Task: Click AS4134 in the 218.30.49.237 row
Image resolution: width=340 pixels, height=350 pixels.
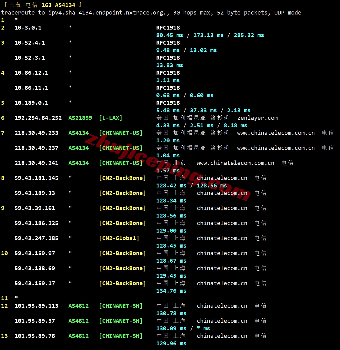Action: [x=79, y=148]
